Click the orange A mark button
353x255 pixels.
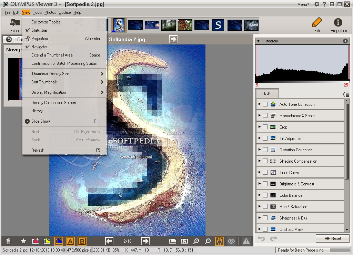pos(70,241)
